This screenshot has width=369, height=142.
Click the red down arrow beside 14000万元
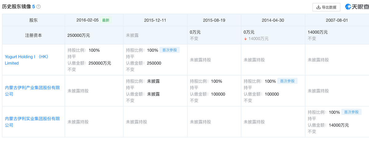coord(245,39)
